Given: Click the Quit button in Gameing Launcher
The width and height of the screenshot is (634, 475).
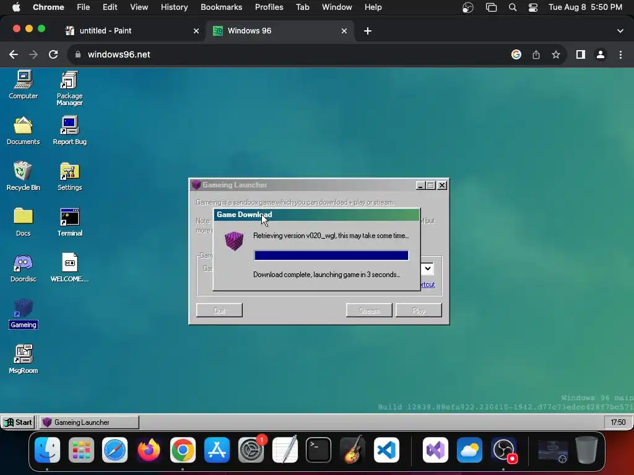Looking at the screenshot, I should point(219,310).
